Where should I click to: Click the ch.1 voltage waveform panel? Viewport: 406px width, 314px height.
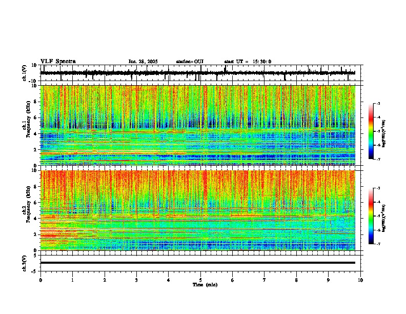coord(201,73)
